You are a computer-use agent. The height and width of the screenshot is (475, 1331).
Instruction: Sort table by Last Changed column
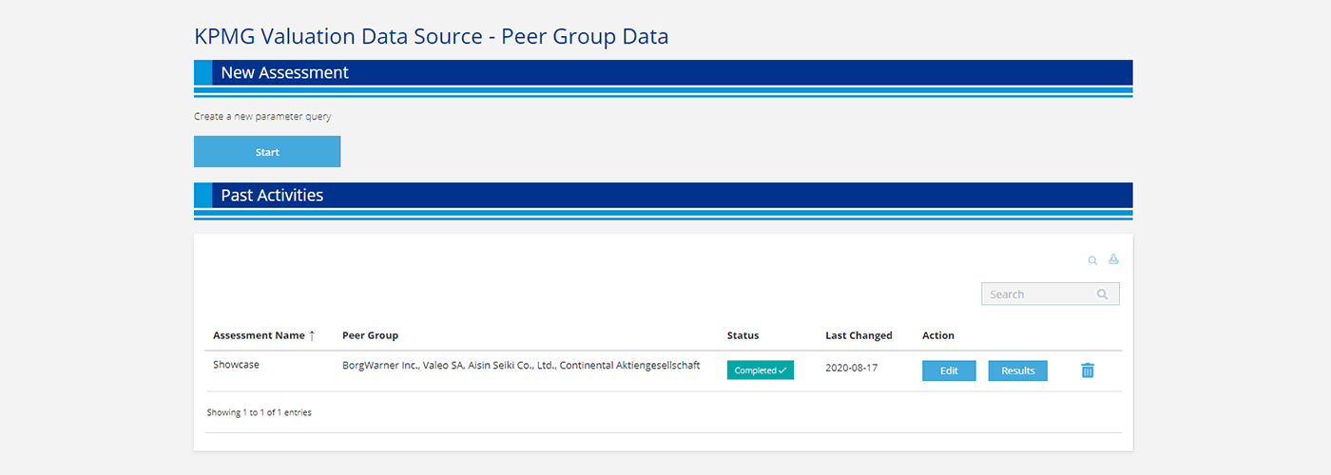[x=858, y=335]
